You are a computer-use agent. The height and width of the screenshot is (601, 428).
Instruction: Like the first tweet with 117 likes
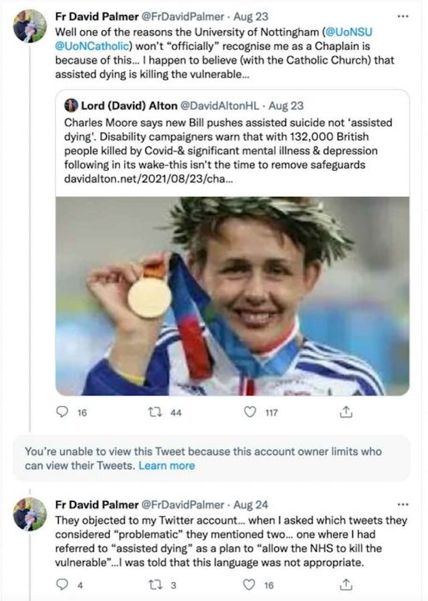tap(250, 413)
